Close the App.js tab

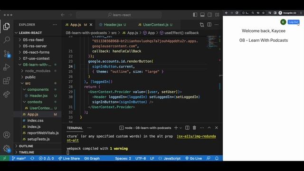point(91,25)
